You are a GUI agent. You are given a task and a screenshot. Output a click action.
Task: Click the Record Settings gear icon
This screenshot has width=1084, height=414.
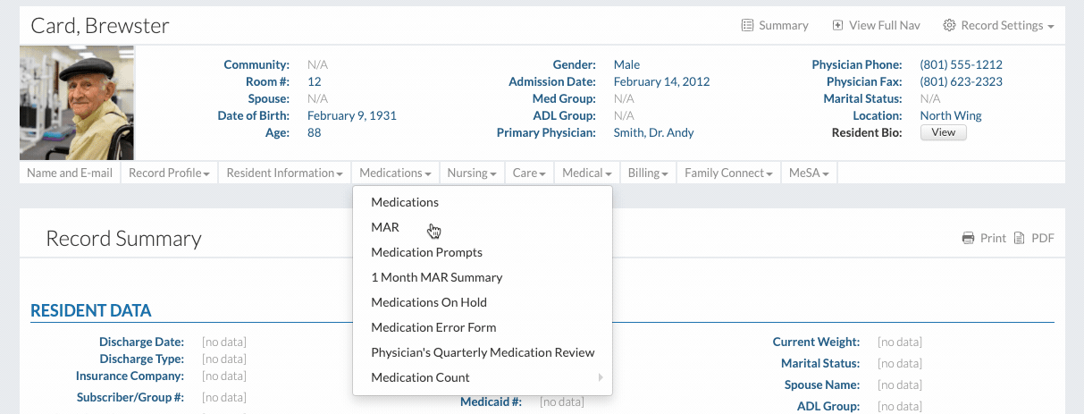950,26
